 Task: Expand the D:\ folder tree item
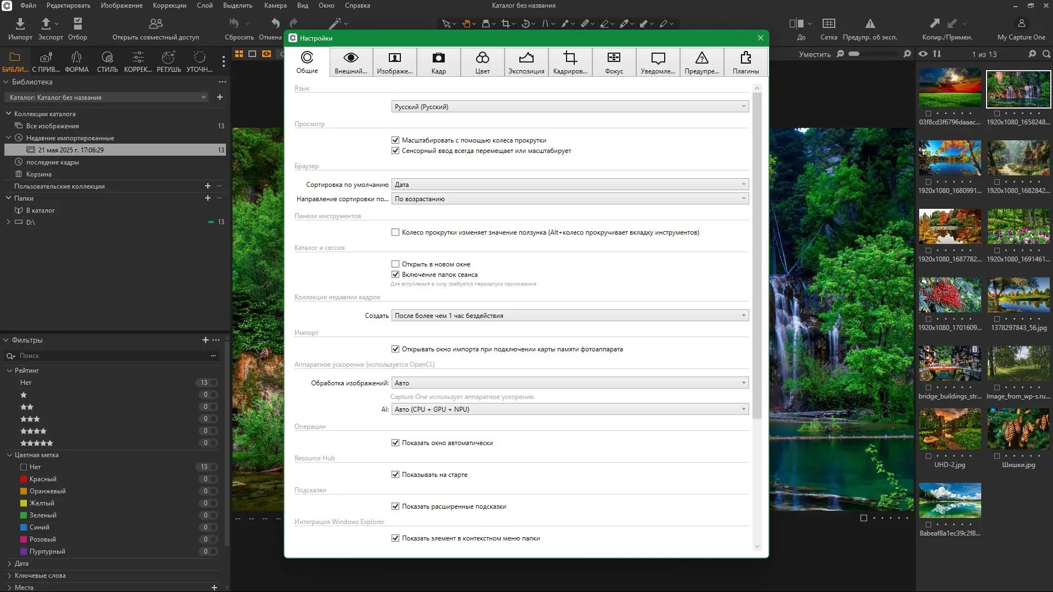pos(8,222)
